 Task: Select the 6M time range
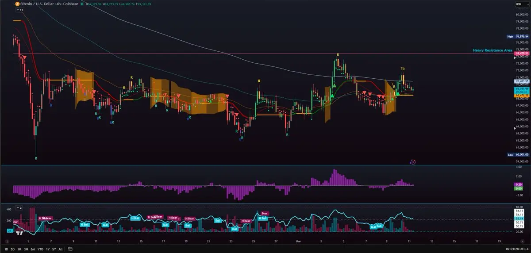coord(33,249)
